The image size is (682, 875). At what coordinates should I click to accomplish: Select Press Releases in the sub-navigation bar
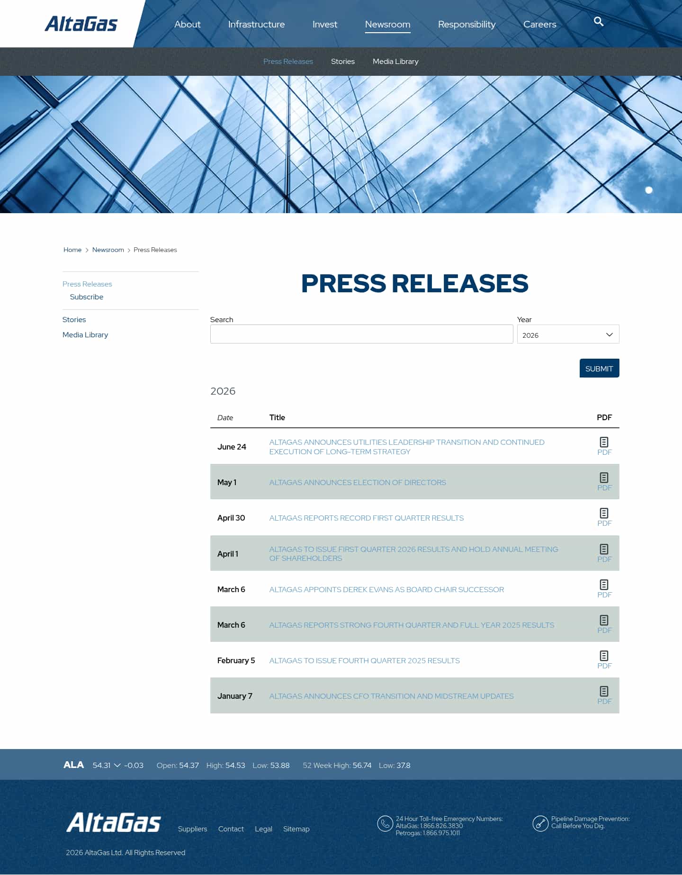pyautogui.click(x=288, y=62)
